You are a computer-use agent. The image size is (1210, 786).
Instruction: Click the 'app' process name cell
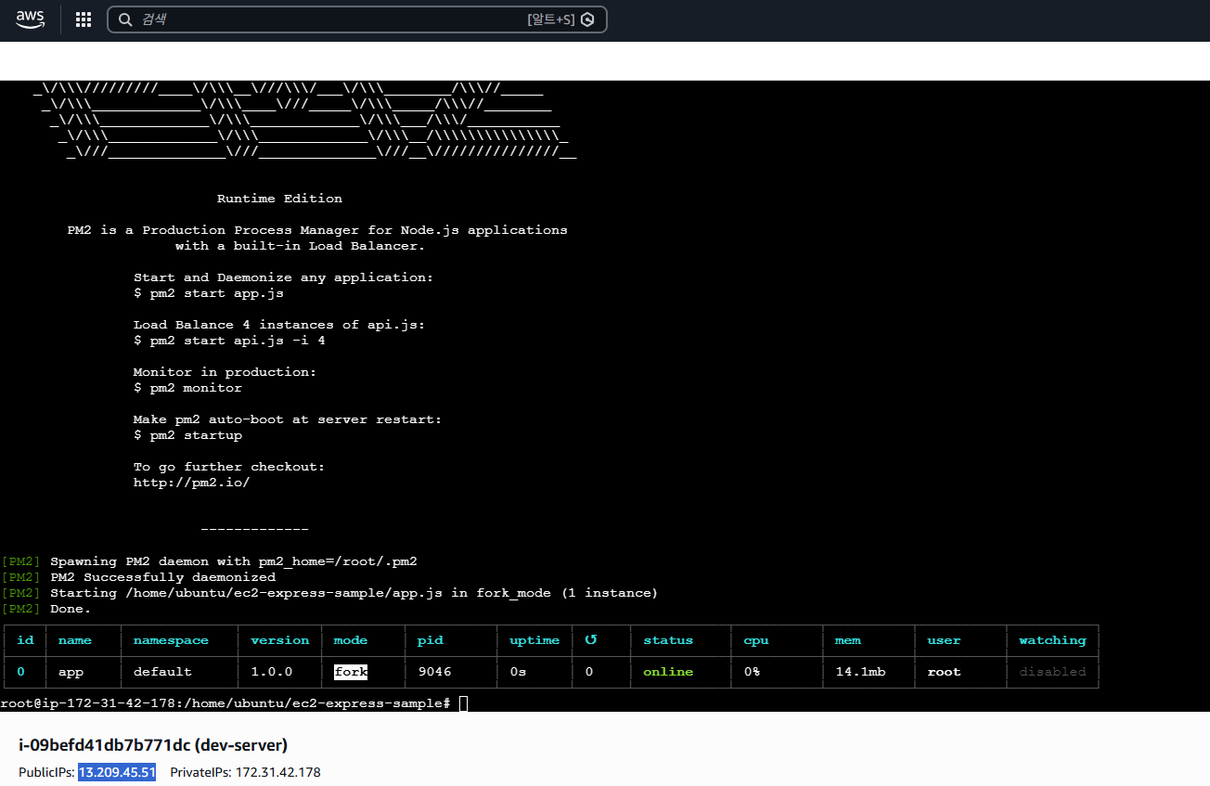pyautogui.click(x=71, y=672)
